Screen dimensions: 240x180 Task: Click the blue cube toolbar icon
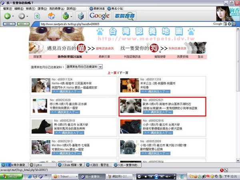81,16
